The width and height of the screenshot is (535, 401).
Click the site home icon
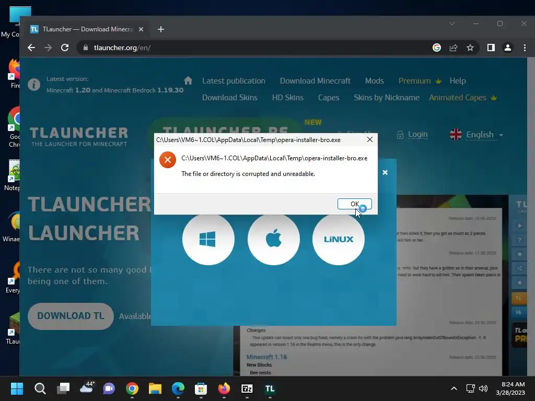pos(188,81)
